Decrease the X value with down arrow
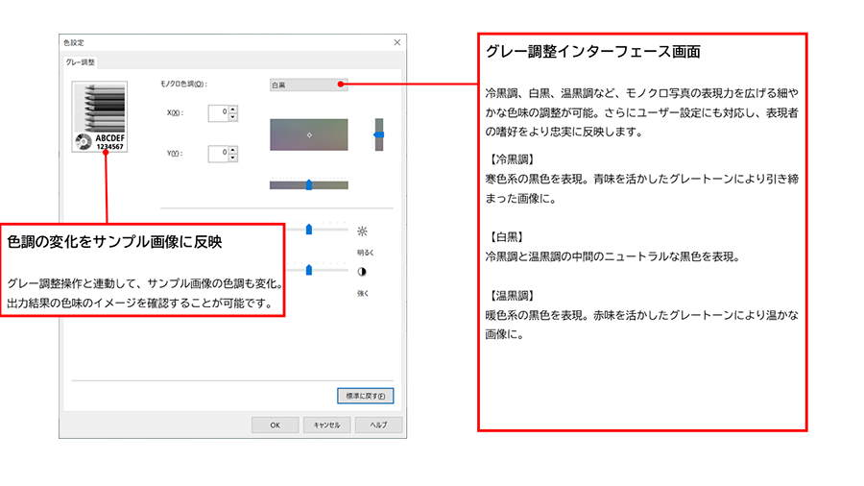 click(232, 117)
